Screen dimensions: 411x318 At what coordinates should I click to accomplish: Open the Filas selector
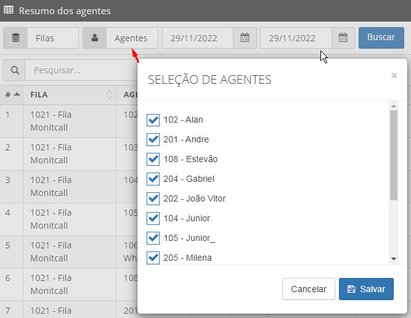[x=41, y=38]
